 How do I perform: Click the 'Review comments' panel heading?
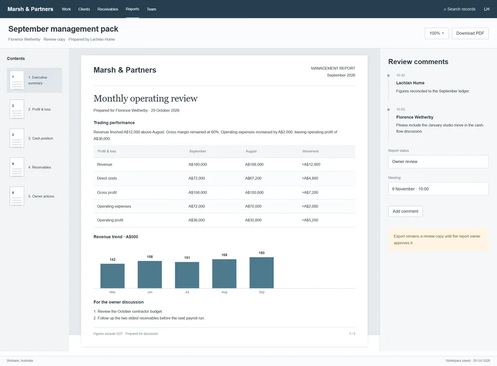click(418, 62)
